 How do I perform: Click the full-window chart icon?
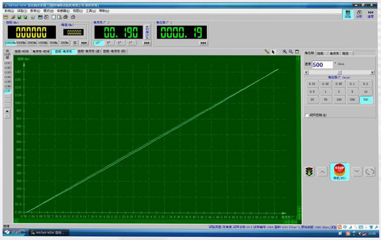297,52
